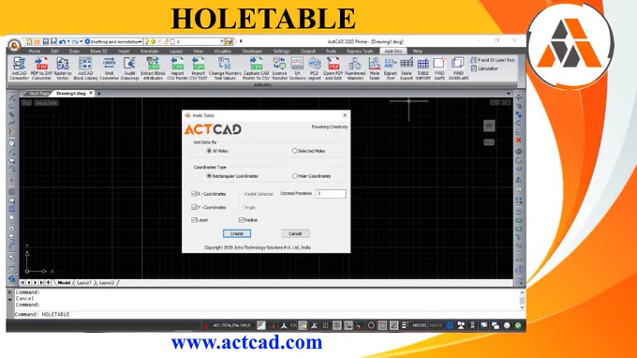Close the Hole Table dialog
637x358 pixels.
pyautogui.click(x=345, y=115)
